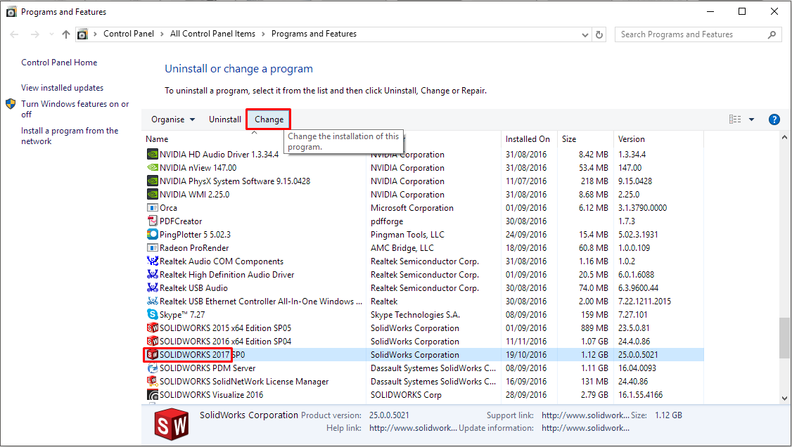Sort list by Installed On column
The width and height of the screenshot is (792, 447).
pyautogui.click(x=528, y=139)
